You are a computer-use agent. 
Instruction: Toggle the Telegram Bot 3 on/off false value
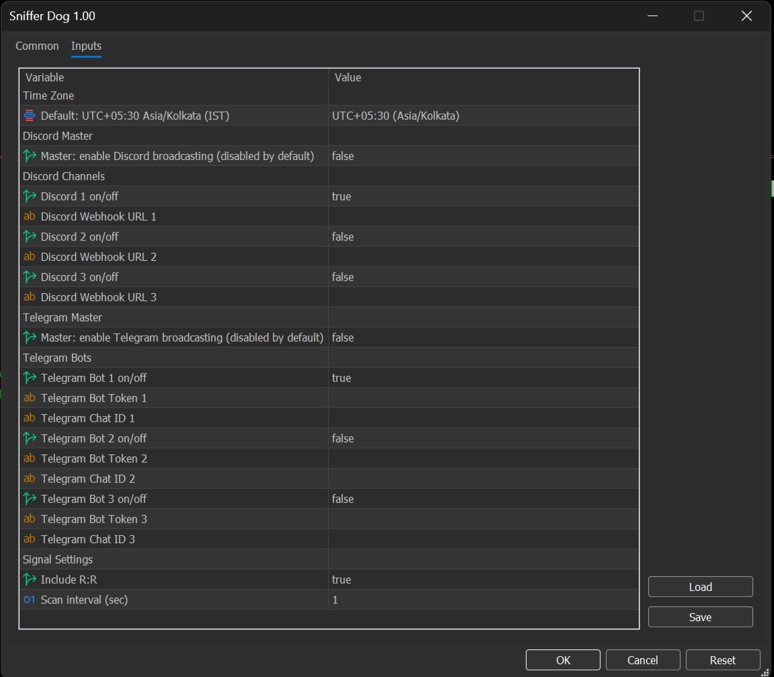483,499
